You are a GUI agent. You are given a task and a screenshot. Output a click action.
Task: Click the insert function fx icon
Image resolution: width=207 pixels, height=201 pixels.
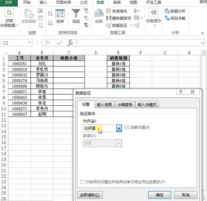pyautogui.click(x=70, y=43)
